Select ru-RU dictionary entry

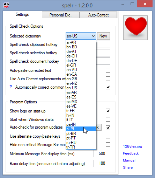coord(81,143)
